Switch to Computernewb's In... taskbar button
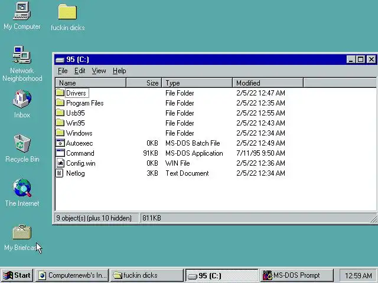This screenshot has height=283, width=378. [x=72, y=275]
